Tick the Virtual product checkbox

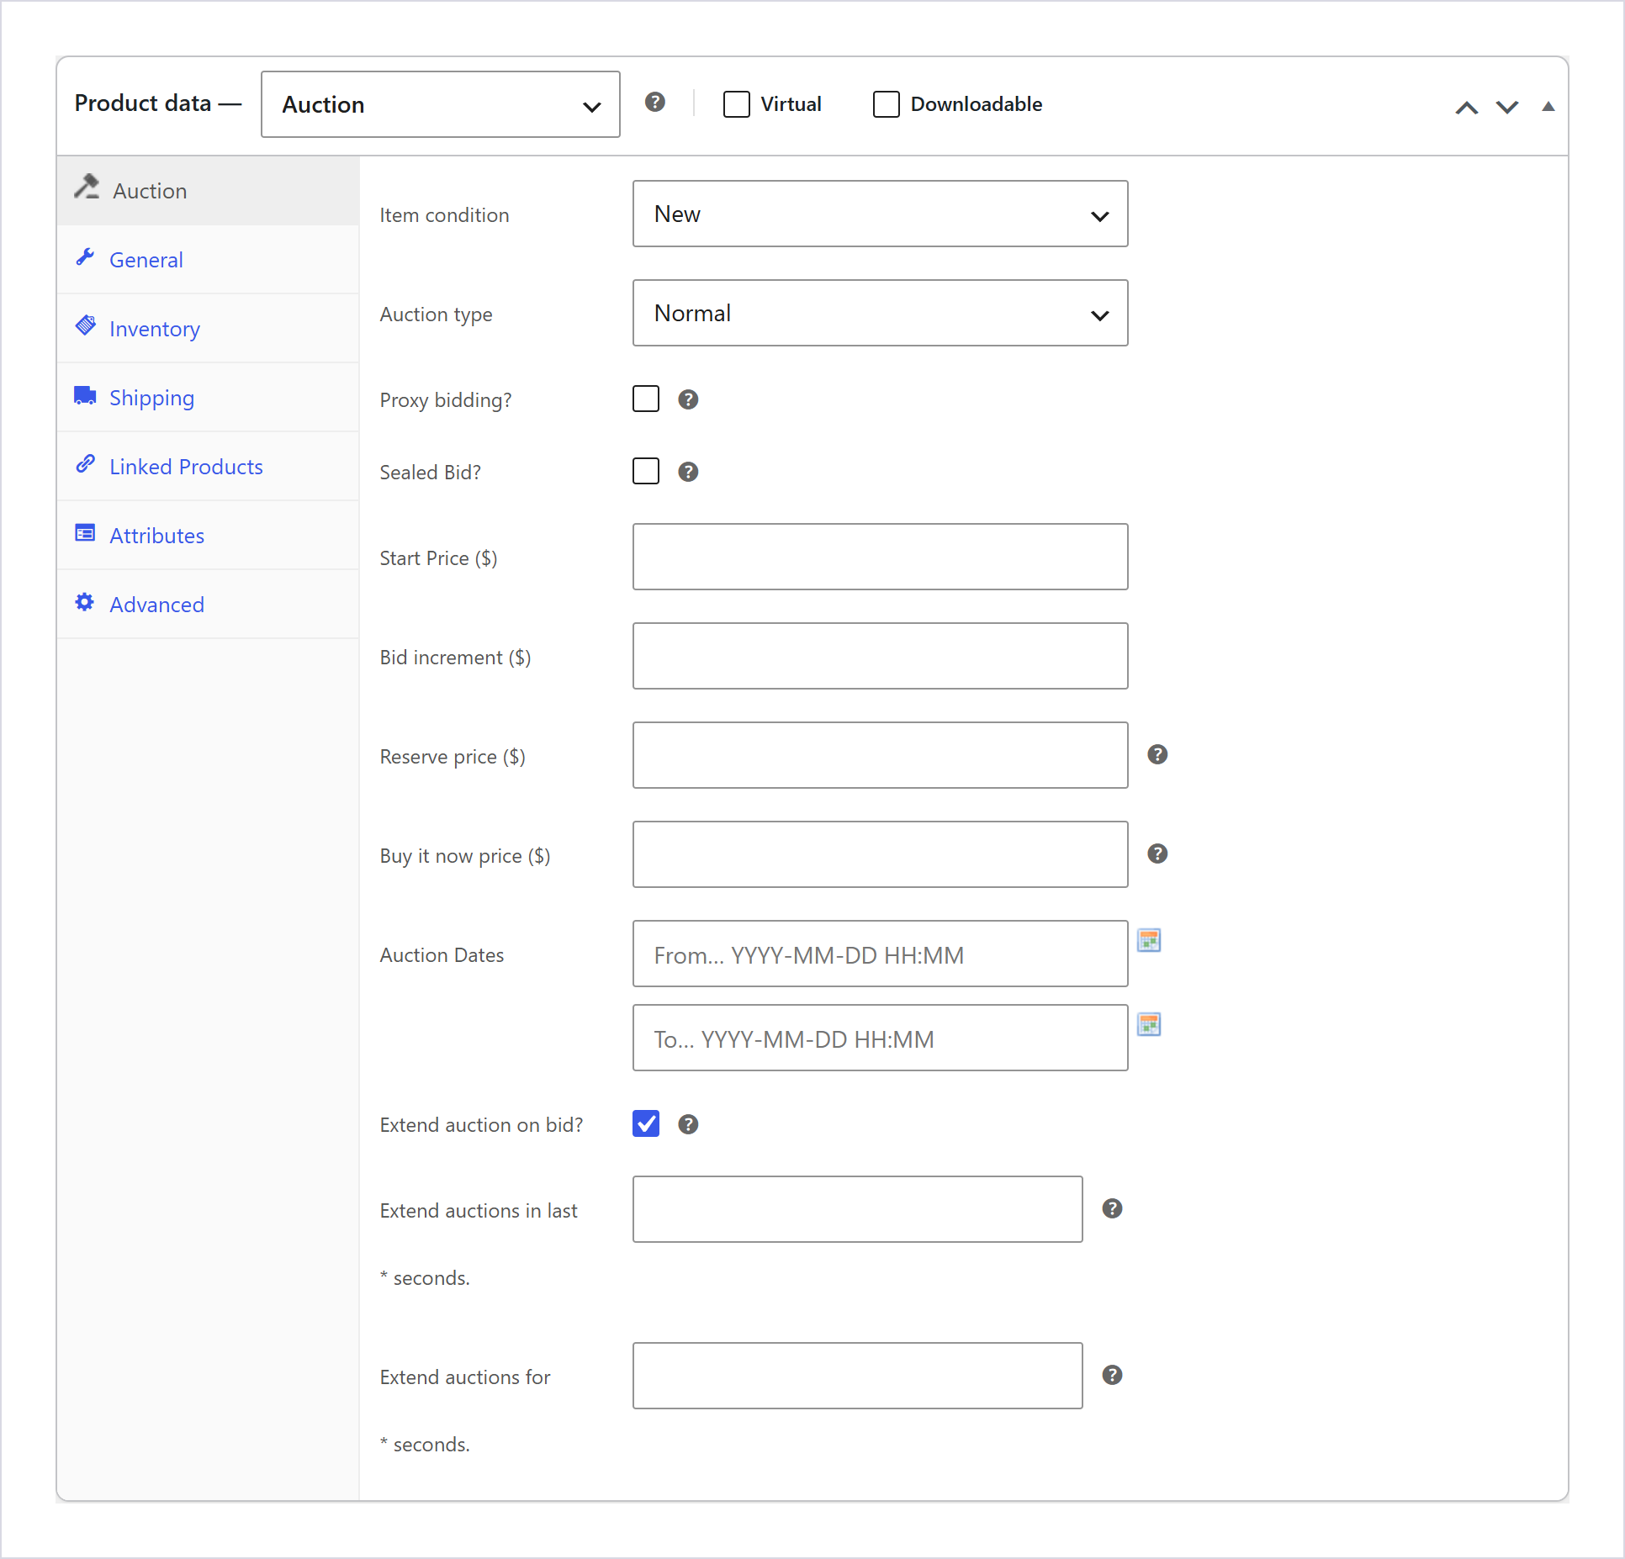pos(737,104)
